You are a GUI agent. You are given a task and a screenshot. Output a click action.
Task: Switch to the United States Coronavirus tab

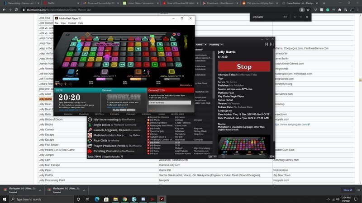pyautogui.click(x=141, y=3)
